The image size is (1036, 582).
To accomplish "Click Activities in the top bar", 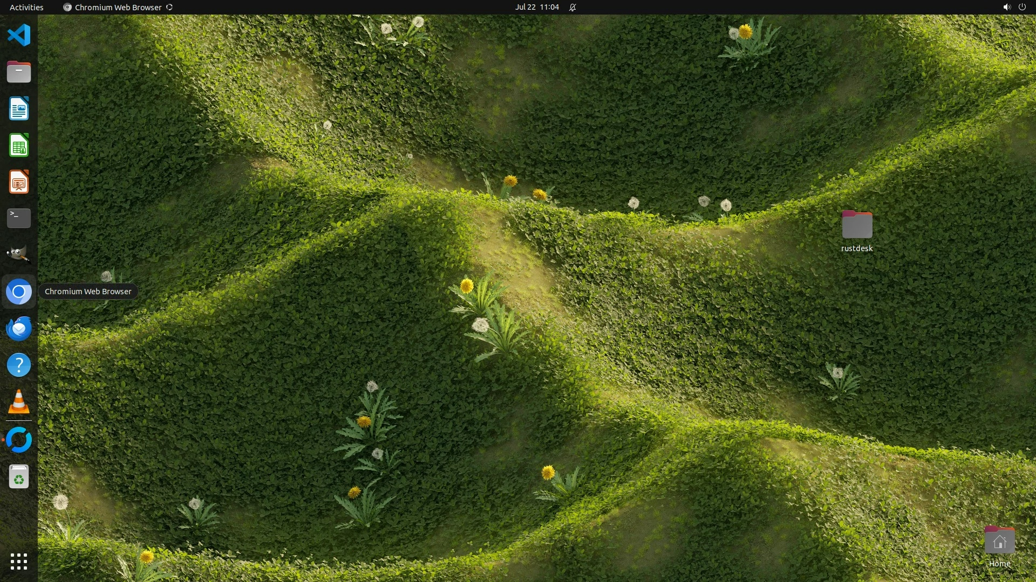I will [x=26, y=7].
